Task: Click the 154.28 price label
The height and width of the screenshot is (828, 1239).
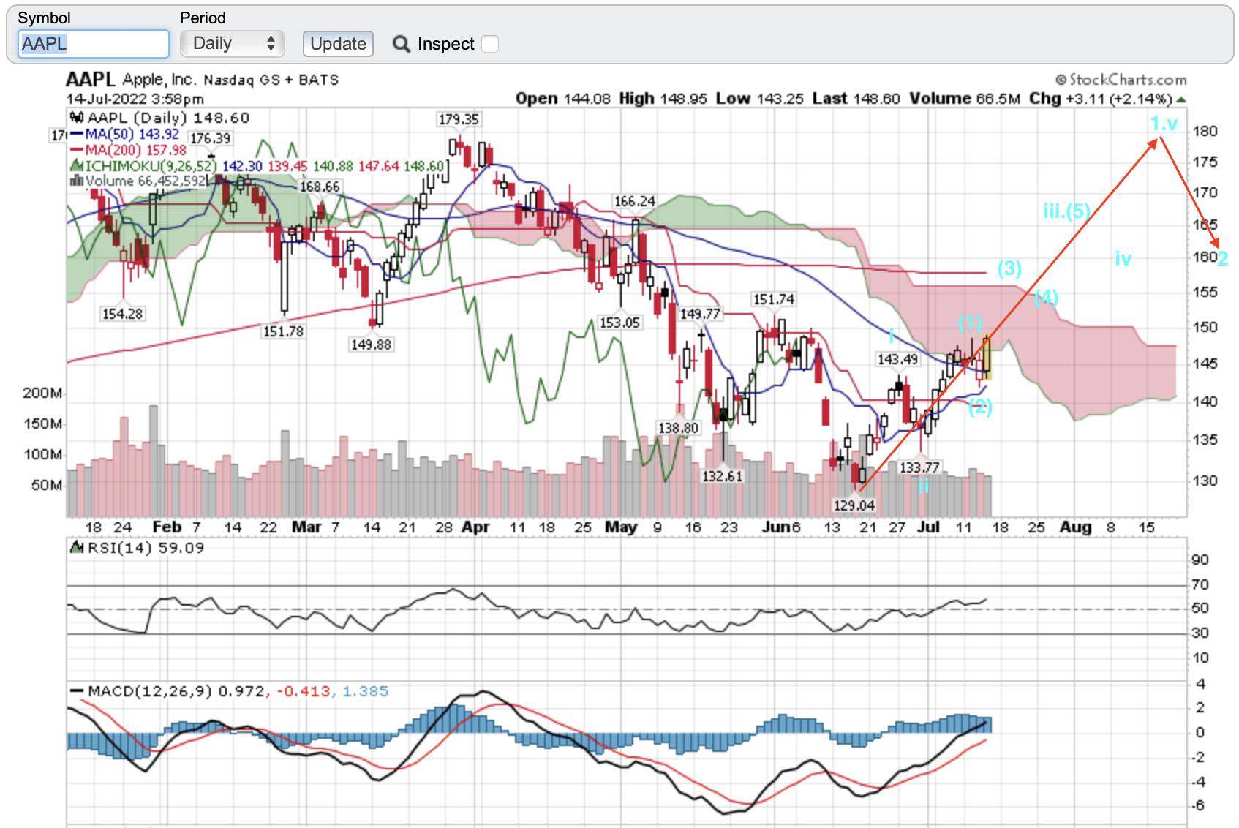Action: [x=122, y=314]
